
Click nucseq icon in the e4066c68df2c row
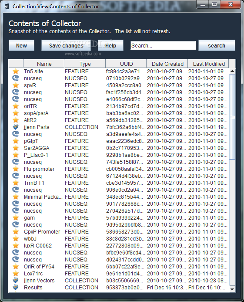(16, 99)
